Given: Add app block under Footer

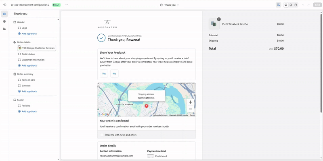Looking at the screenshot, I should pos(27,111).
